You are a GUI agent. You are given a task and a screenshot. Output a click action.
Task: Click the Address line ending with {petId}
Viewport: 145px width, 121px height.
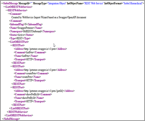tap(44, 91)
